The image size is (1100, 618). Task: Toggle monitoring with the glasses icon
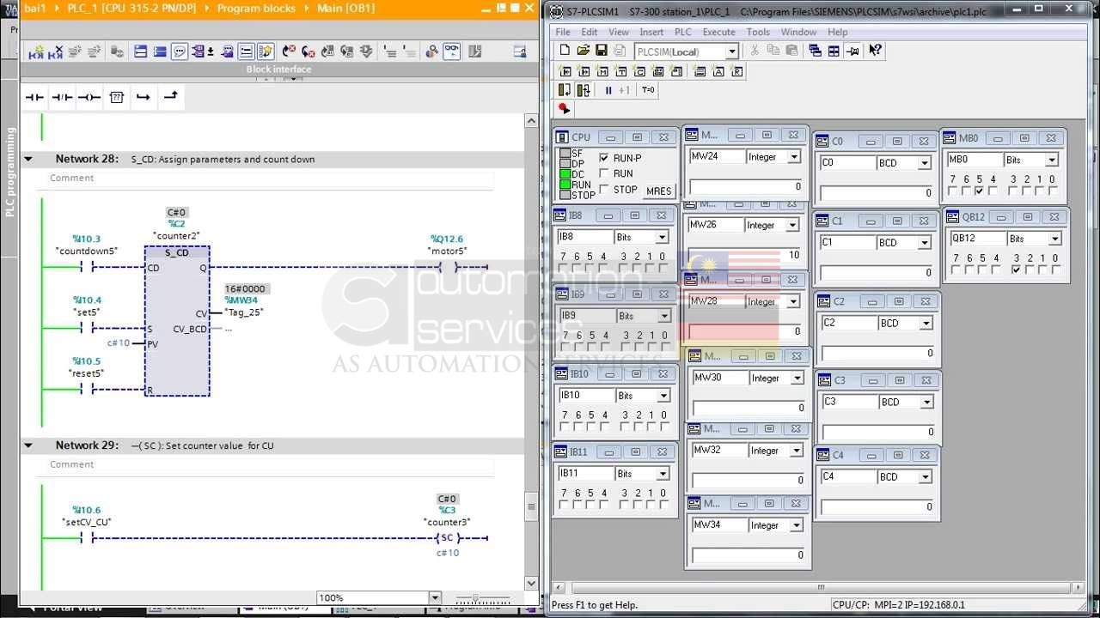[x=451, y=51]
